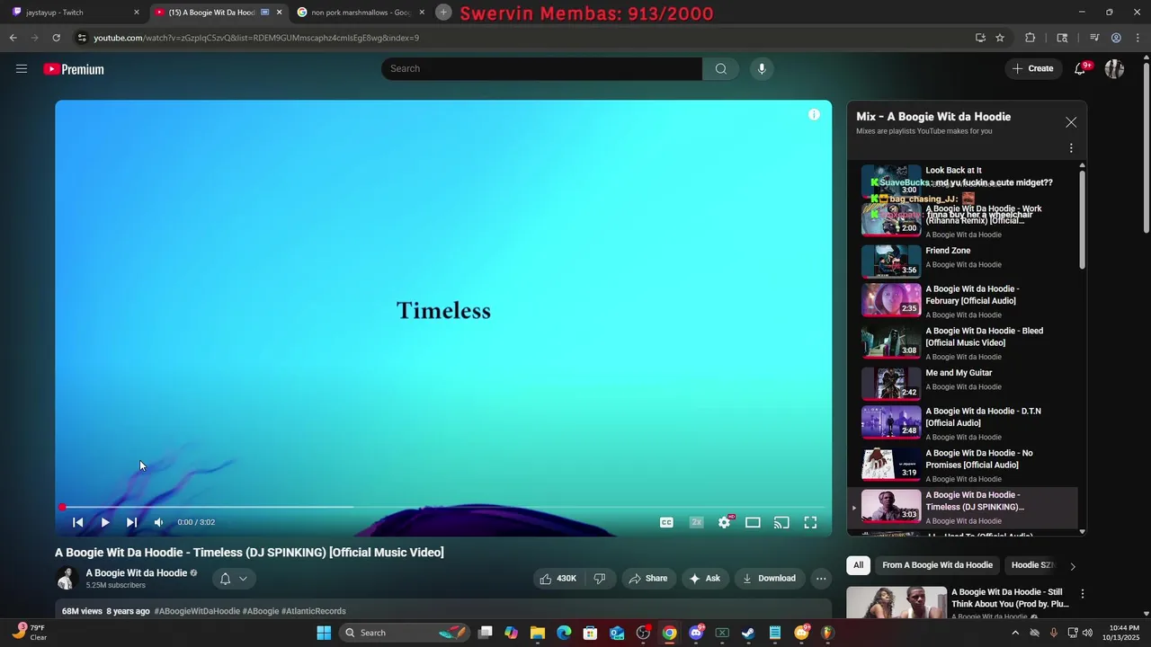The width and height of the screenshot is (1151, 647).
Task: Switch to theater mode
Action: coord(753,522)
